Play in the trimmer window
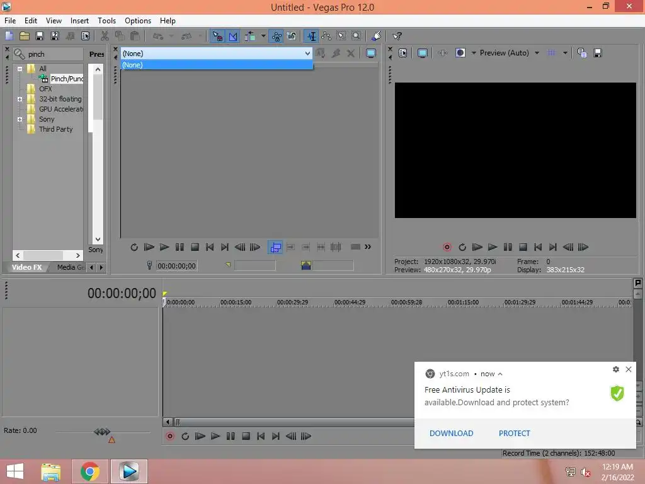The width and height of the screenshot is (645, 484). tap(164, 247)
